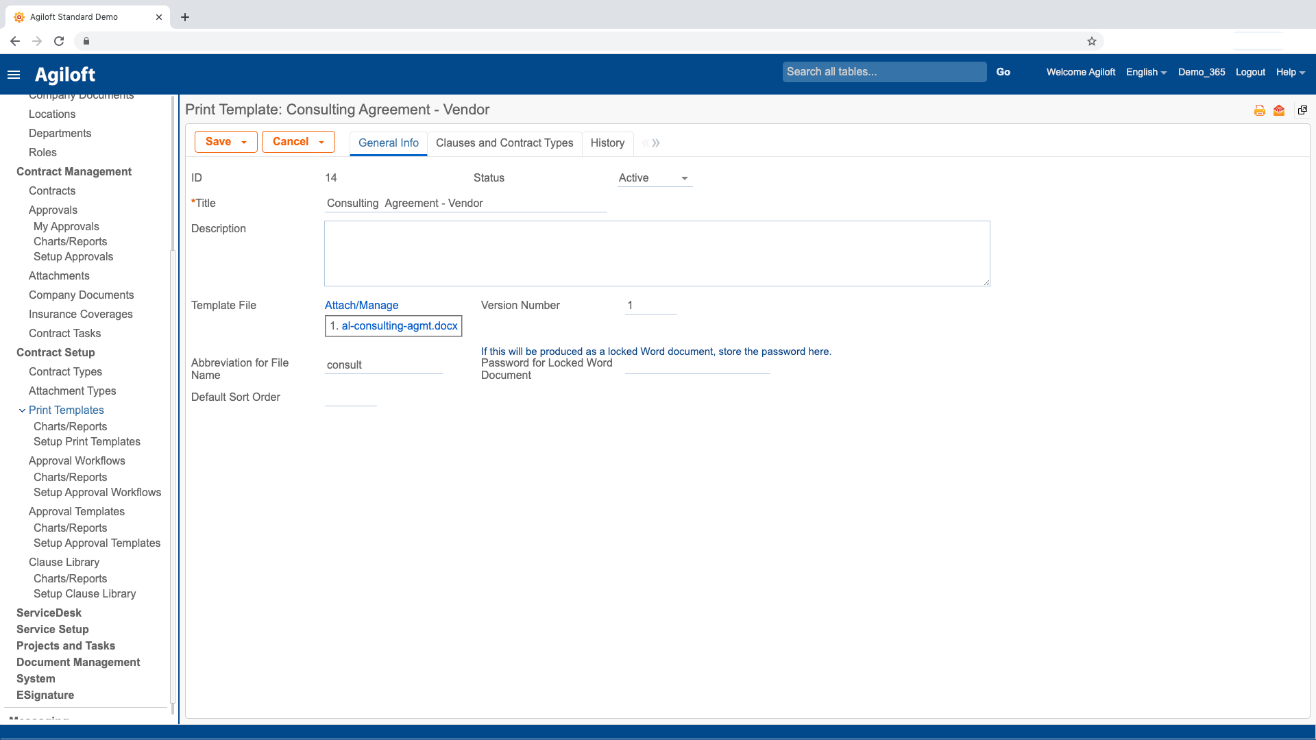Expand the Save button dropdown arrow
Viewport: 1316px width, 740px height.
coord(245,142)
